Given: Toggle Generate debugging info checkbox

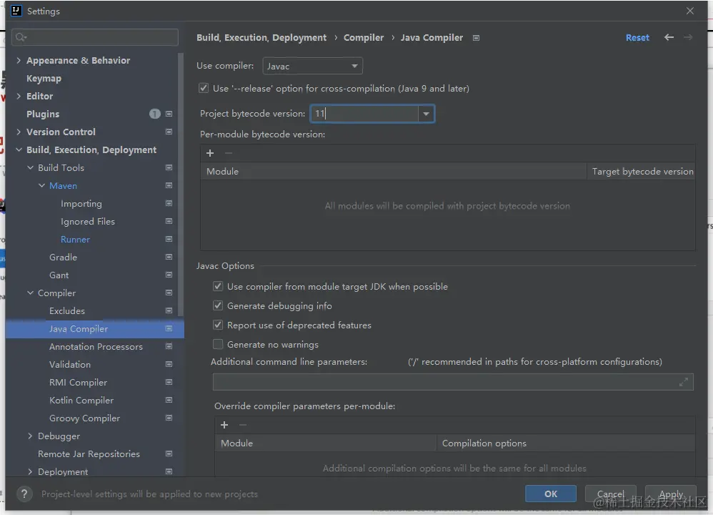Looking at the screenshot, I should tap(218, 306).
